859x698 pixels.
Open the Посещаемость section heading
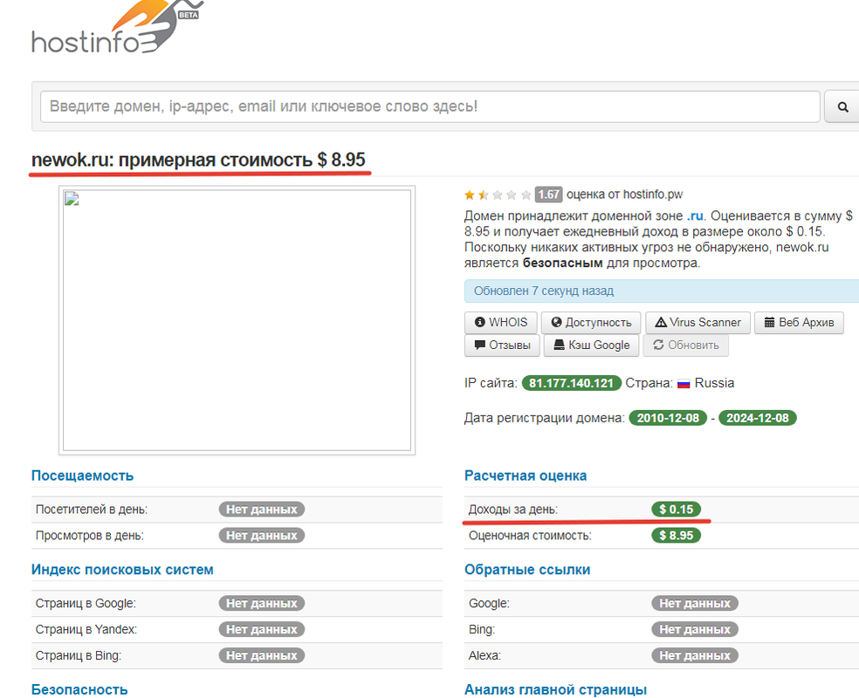click(82, 476)
